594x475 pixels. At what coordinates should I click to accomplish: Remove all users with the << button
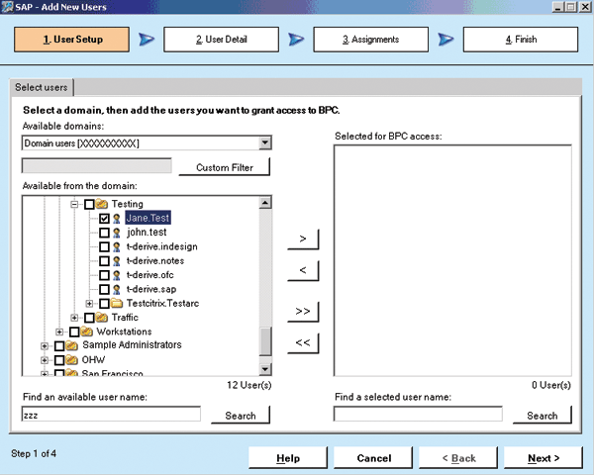click(x=303, y=342)
